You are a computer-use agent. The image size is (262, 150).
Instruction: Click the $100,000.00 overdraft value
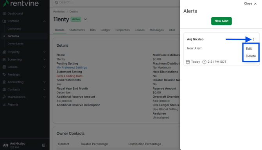tap(162, 101)
